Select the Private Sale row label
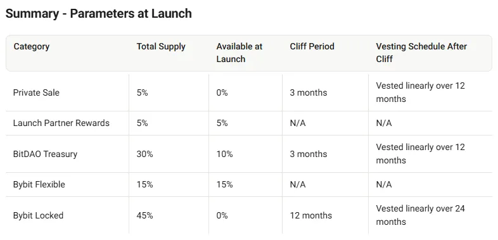Viewport: 498px width, 240px height. pyautogui.click(x=36, y=92)
